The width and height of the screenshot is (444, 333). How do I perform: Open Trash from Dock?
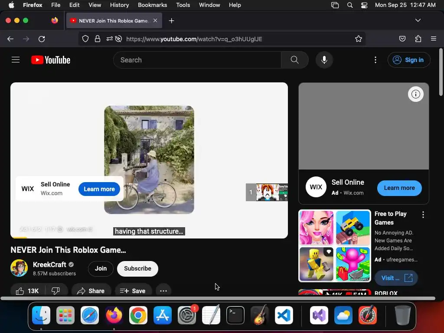[403, 315]
